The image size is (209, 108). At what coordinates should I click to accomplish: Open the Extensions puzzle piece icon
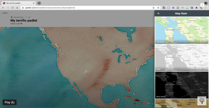(196, 8)
